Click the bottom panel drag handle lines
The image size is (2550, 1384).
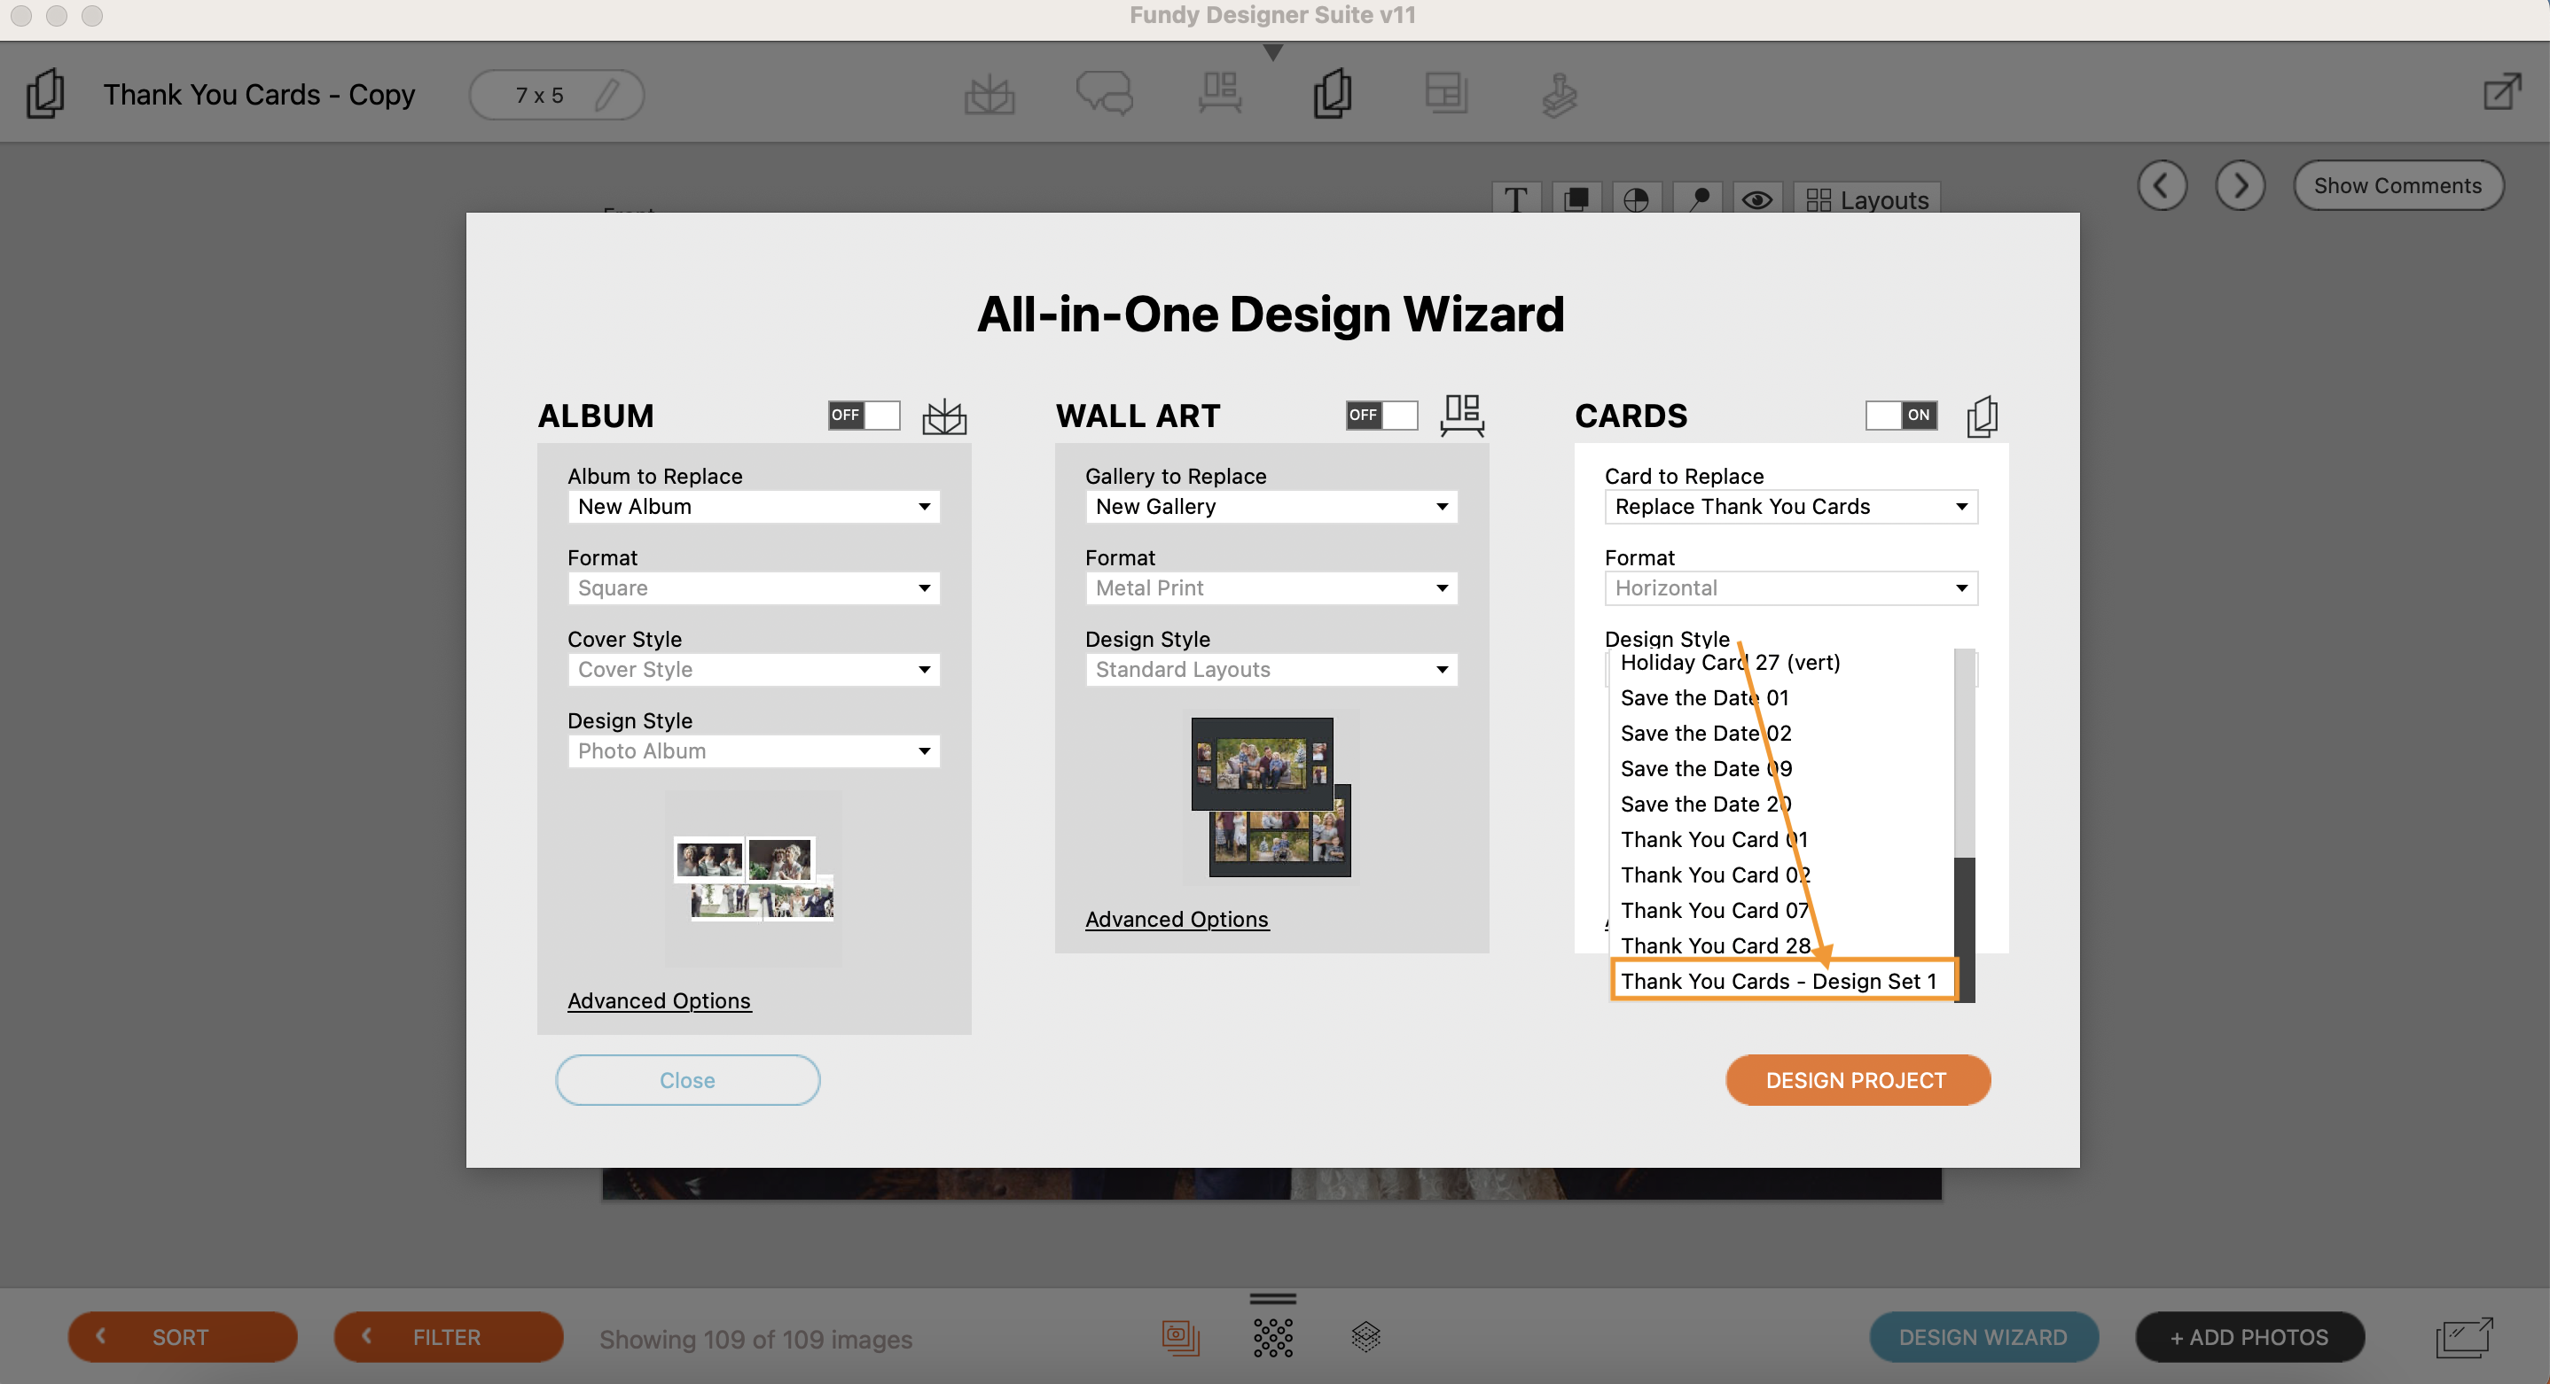click(1273, 1299)
